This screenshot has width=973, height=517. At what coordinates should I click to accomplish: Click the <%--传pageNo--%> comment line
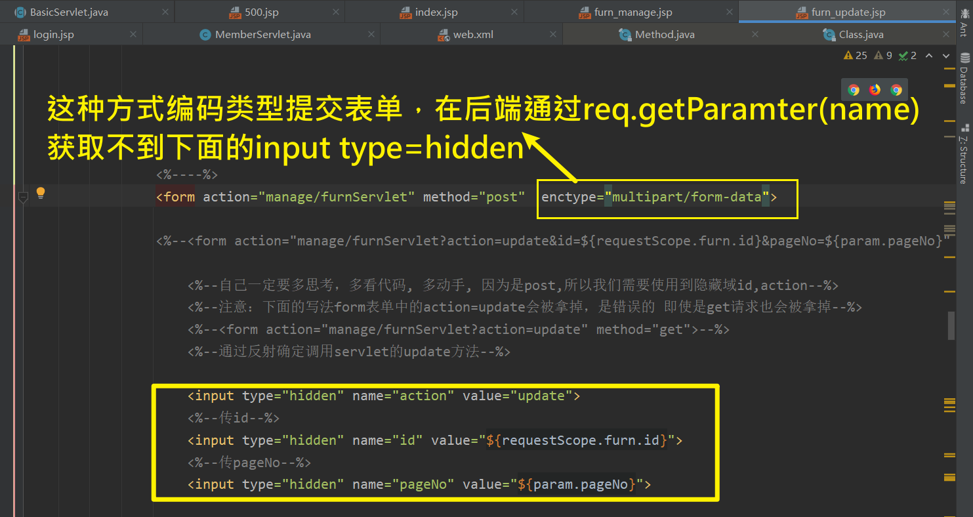tap(249, 463)
